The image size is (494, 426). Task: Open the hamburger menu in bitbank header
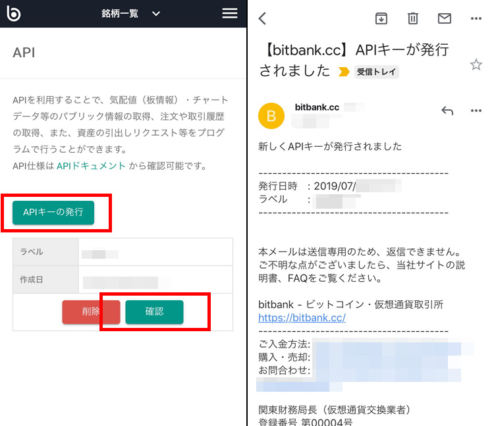tap(230, 13)
